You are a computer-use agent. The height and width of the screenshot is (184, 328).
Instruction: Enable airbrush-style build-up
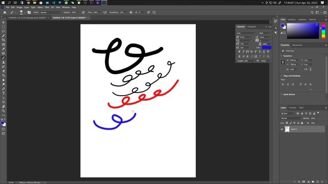point(105,12)
